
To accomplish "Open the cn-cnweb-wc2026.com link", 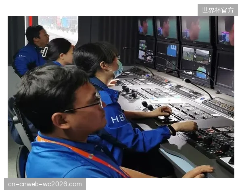I will 45,184.
